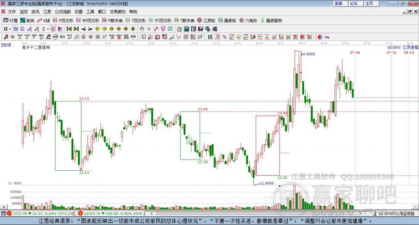Open the 9T四方形 tool
Viewport: 419px width, 225px height.
[x=160, y=20]
